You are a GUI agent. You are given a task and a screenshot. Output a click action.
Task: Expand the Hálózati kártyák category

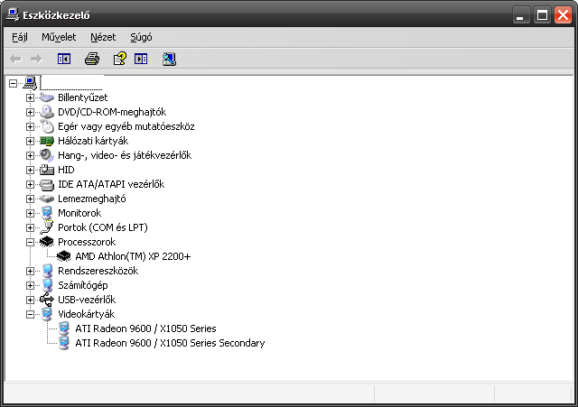[x=30, y=141]
